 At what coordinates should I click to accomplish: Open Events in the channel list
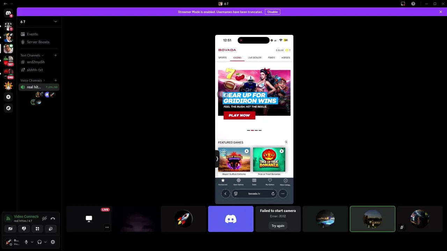tap(39, 34)
